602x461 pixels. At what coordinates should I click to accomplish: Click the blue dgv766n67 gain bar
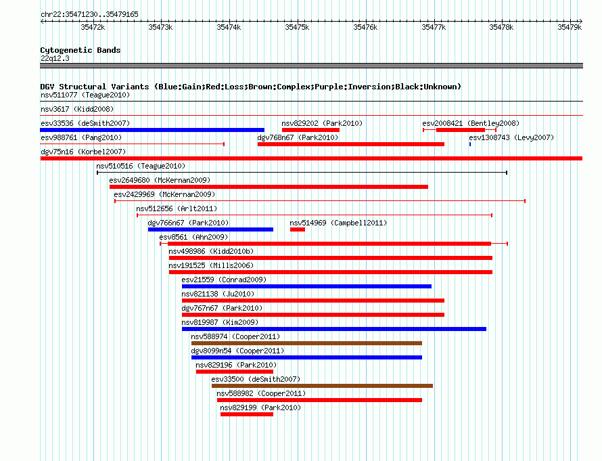click(211, 229)
